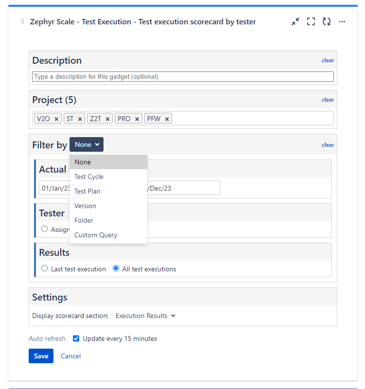Click the Cancel link
Screen dimensions: 365x389
[x=70, y=356]
